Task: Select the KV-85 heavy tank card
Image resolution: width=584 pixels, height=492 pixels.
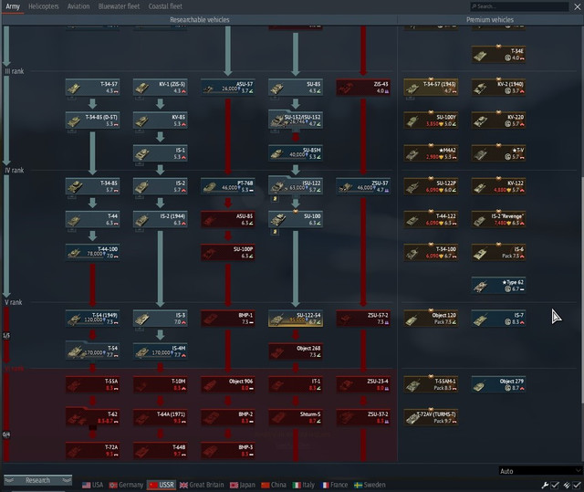Action: tap(161, 120)
